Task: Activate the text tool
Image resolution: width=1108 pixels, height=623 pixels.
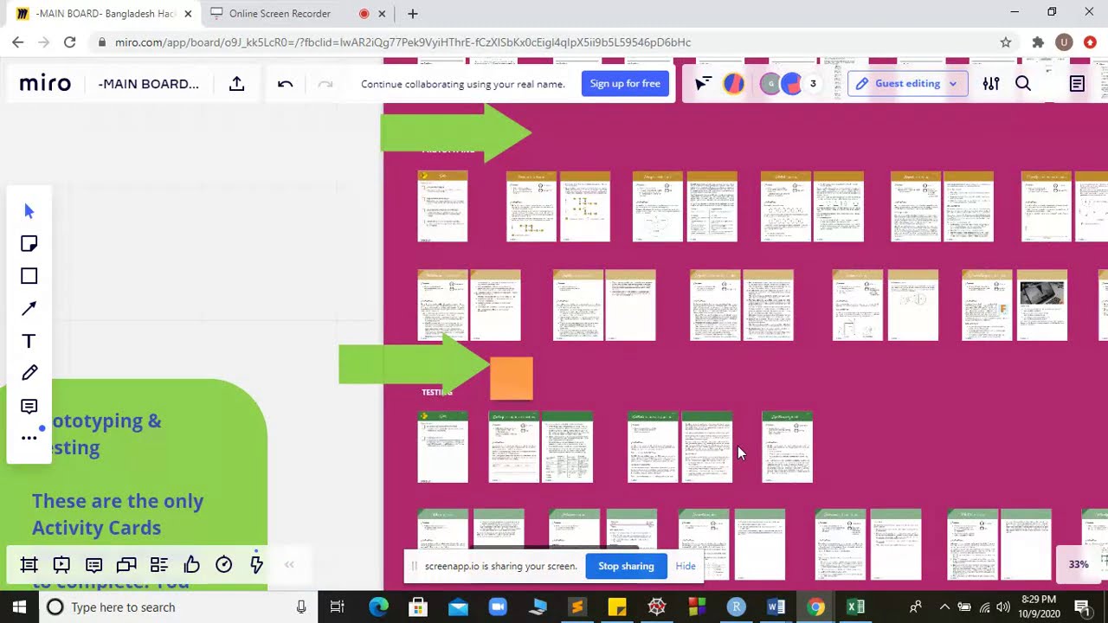Action: coord(29,341)
